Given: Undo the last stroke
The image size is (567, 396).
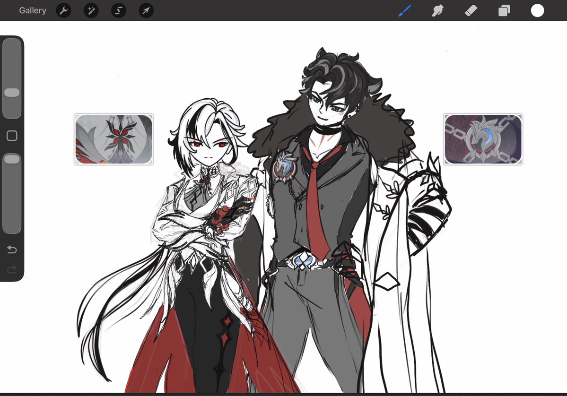Looking at the screenshot, I should tap(12, 250).
